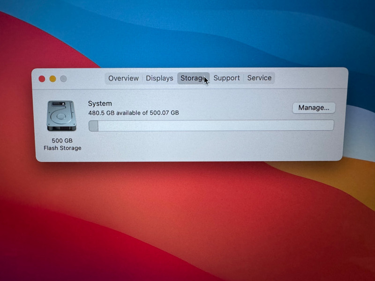Screen dimensions: 375x281
Task: Click the red desktop wallpaper area
Action: [x=141, y=211]
